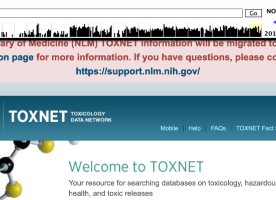Click the pink current-capture marker on the timeline
This screenshot has height=200, width=276.
[x=261, y=33]
